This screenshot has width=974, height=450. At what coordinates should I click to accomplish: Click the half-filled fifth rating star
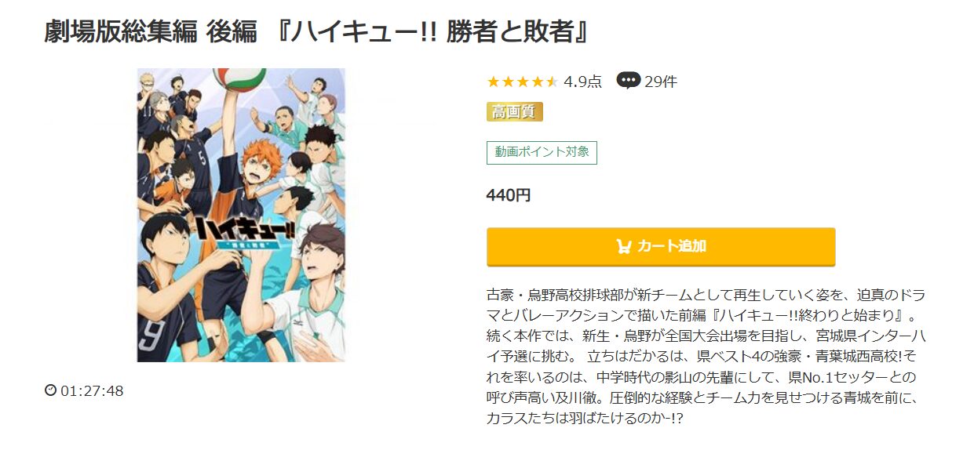click(x=553, y=82)
